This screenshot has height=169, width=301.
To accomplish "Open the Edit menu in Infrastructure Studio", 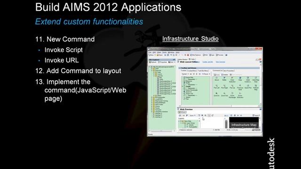I will coord(154,52).
